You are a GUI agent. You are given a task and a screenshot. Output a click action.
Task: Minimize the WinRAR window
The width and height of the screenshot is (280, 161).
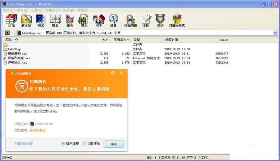263,4
